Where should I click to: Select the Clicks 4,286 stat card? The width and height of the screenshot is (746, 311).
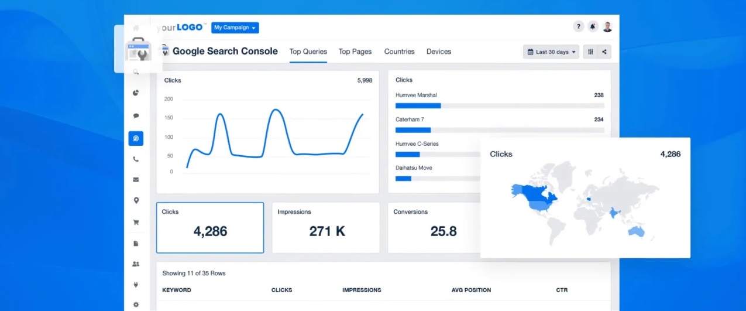pos(210,228)
